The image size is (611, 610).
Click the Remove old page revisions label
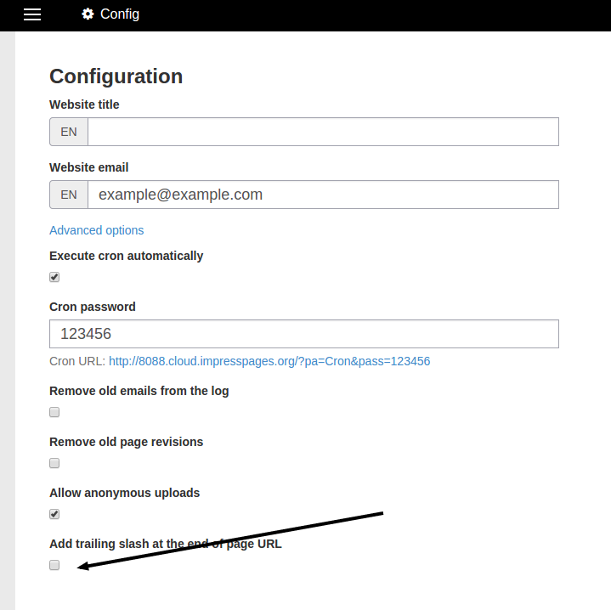127,442
